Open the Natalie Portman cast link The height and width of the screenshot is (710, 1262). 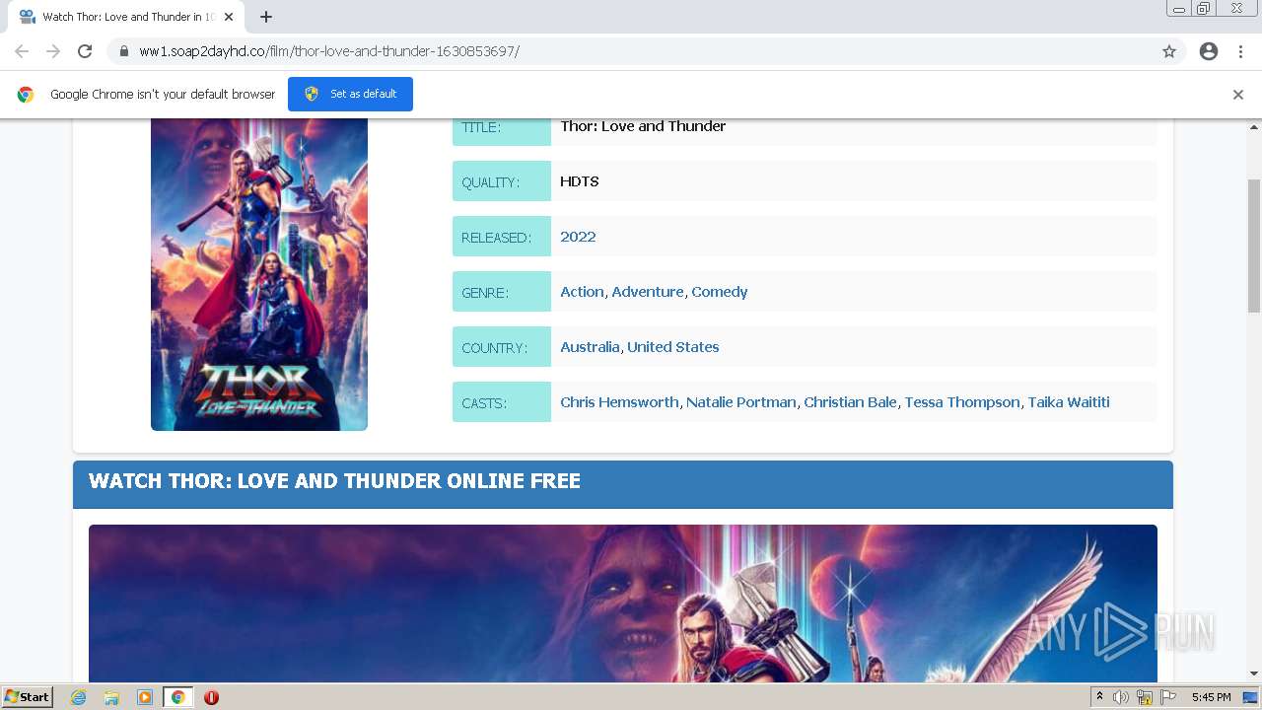click(x=741, y=402)
